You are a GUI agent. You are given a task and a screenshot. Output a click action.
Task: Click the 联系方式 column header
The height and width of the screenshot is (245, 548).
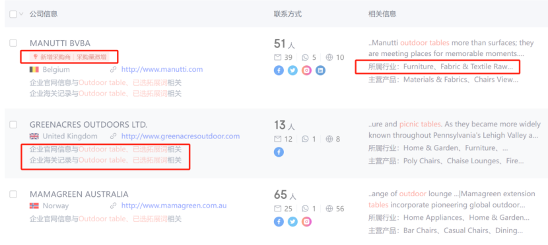(x=288, y=14)
